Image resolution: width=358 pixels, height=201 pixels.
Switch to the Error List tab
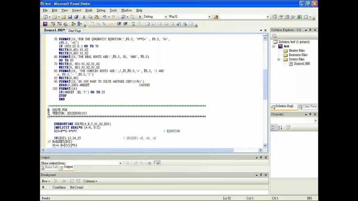pyautogui.click(x=49, y=167)
